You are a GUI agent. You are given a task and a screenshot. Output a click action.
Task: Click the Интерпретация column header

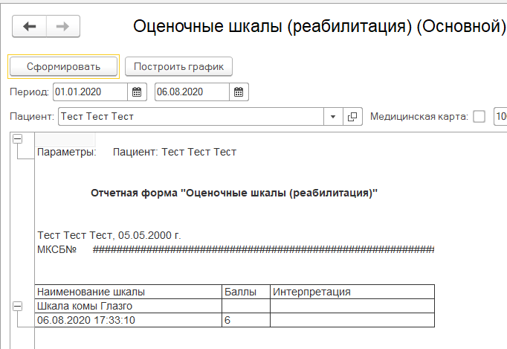(x=352, y=292)
